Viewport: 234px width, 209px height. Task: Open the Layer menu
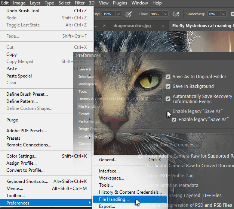[x=35, y=3]
